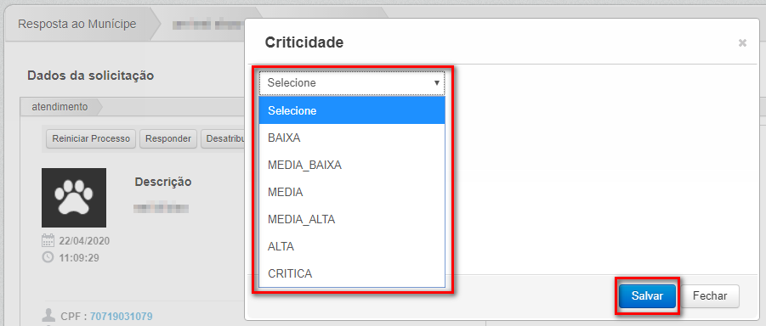Click the Descrição label

[163, 182]
